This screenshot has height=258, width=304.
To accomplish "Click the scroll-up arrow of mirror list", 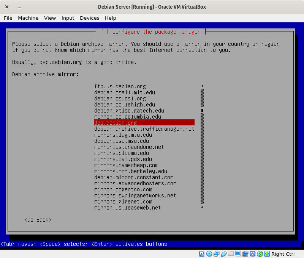I will 202,86.
